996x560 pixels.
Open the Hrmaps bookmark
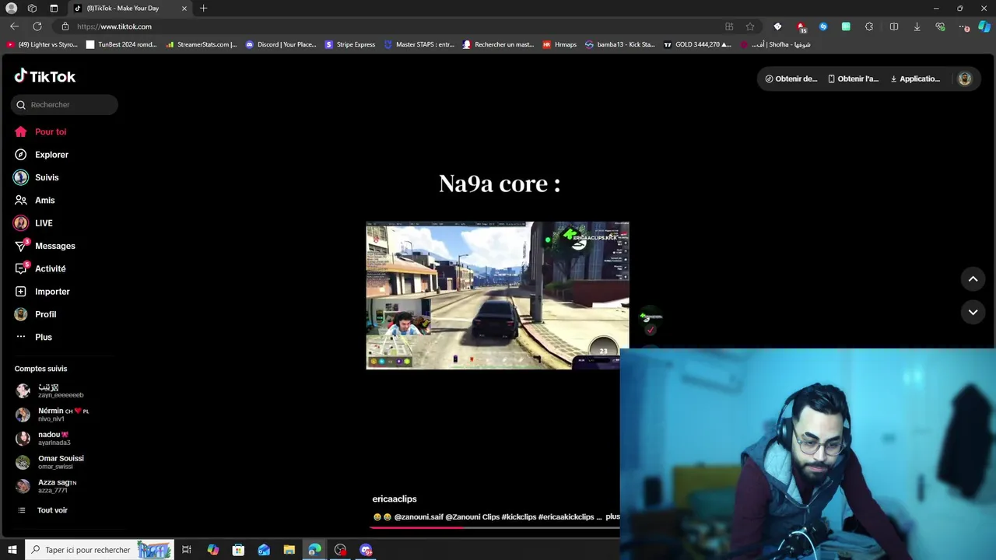coord(559,44)
